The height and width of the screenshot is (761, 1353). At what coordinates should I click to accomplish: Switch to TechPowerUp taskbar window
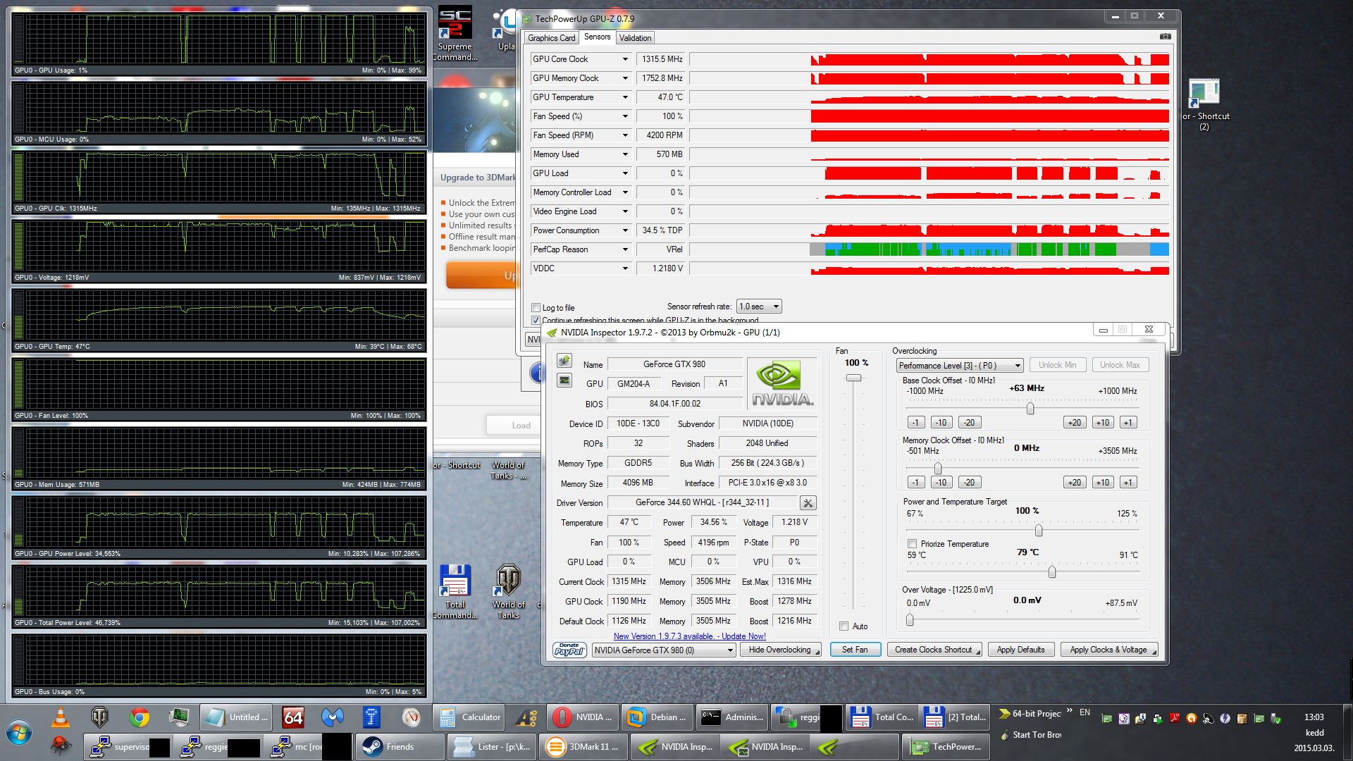point(946,747)
